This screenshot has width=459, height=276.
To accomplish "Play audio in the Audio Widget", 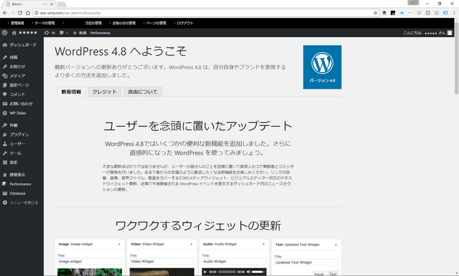I will click(x=205, y=272).
